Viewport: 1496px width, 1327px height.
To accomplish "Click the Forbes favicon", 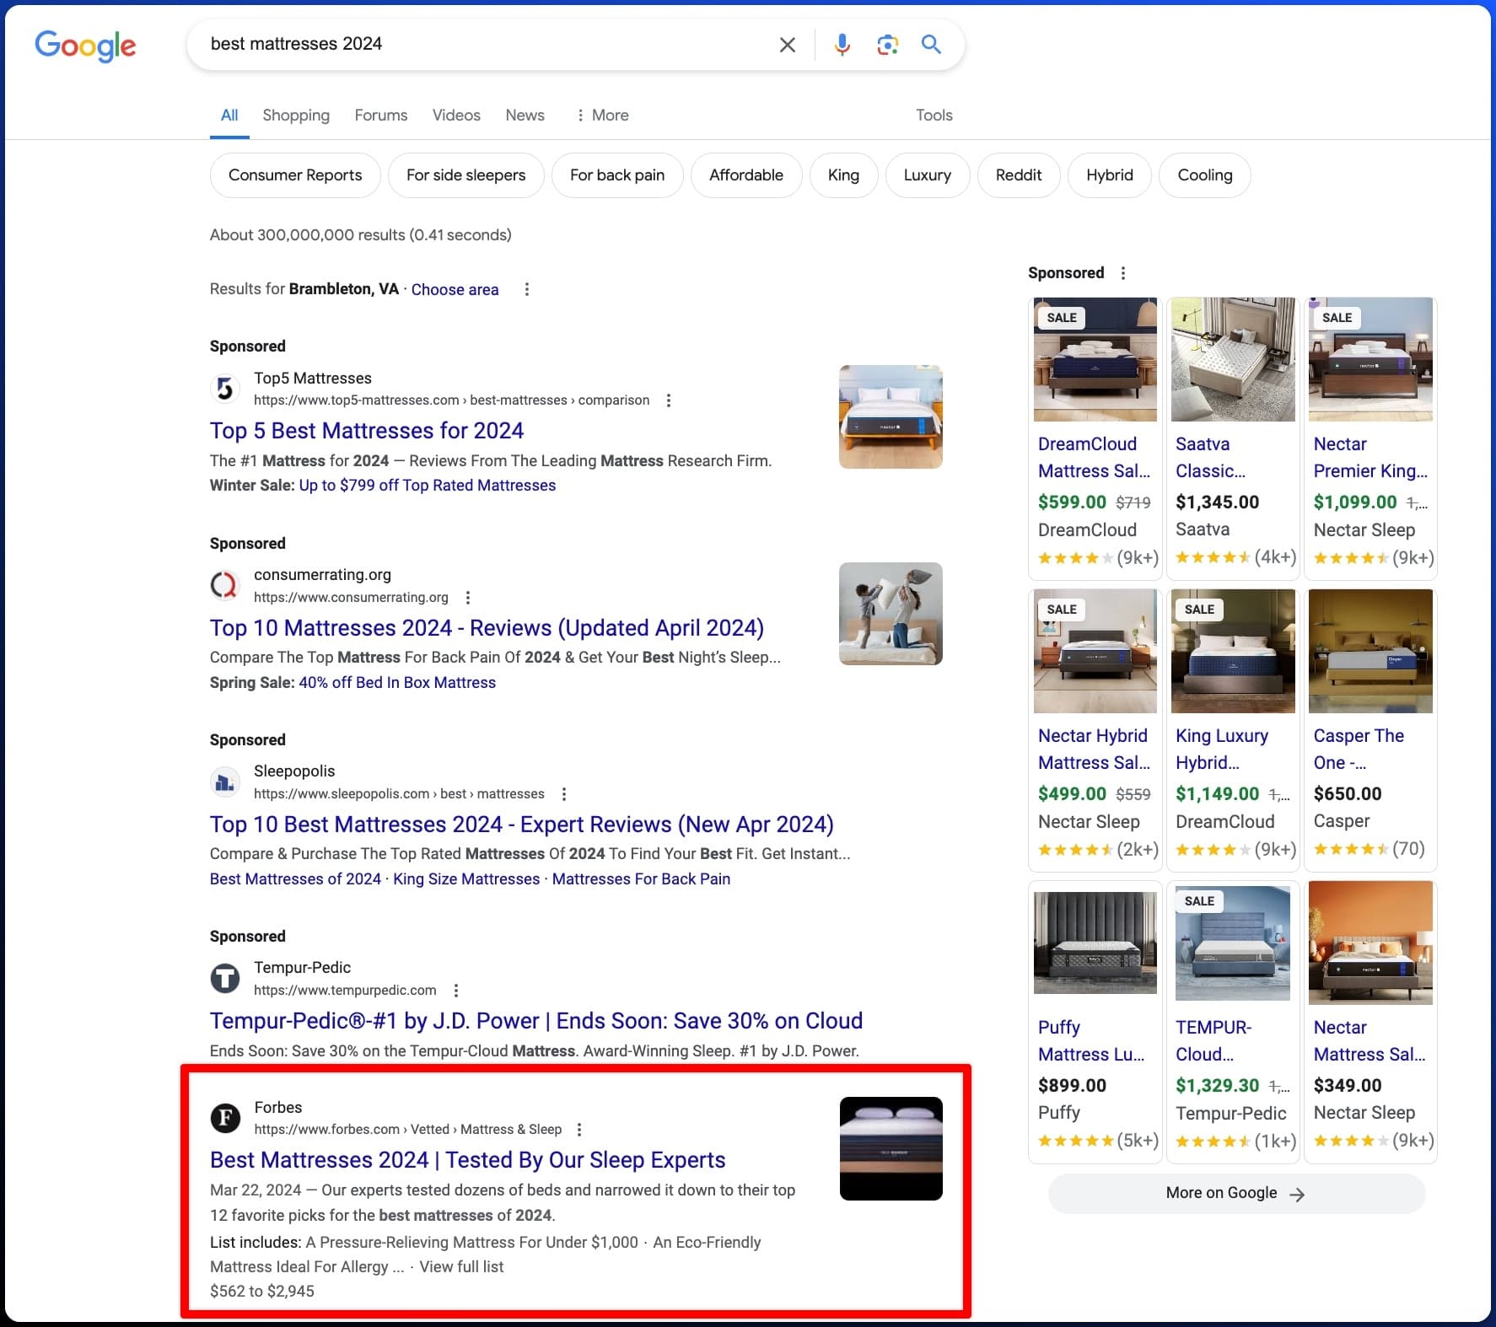I will 224,1117.
